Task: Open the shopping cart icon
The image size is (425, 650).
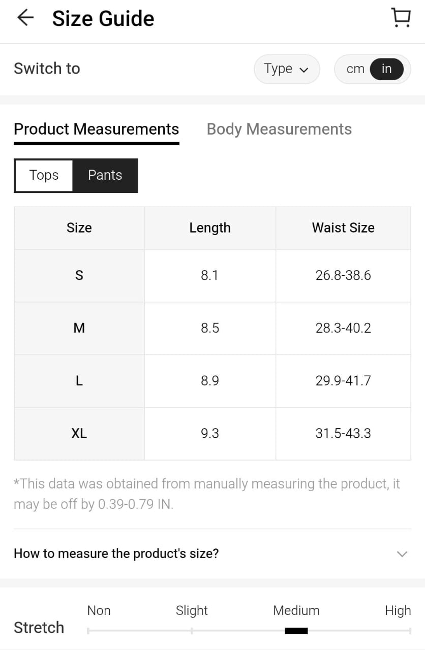Action: [401, 18]
